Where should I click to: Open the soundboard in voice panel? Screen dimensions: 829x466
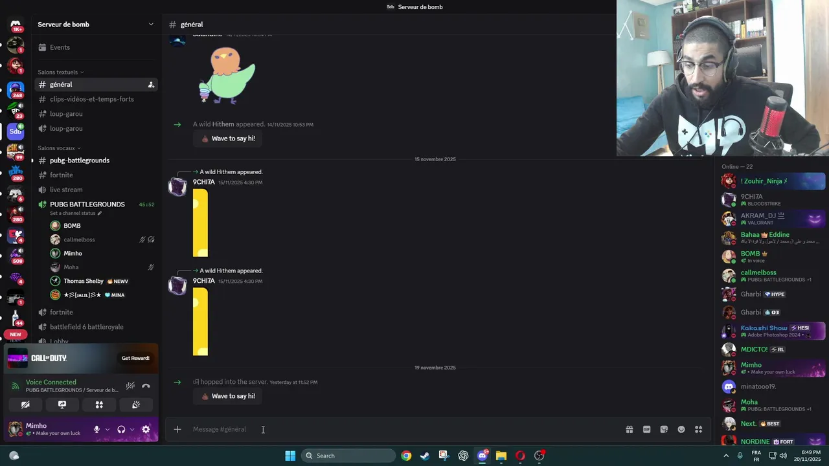[136, 405]
